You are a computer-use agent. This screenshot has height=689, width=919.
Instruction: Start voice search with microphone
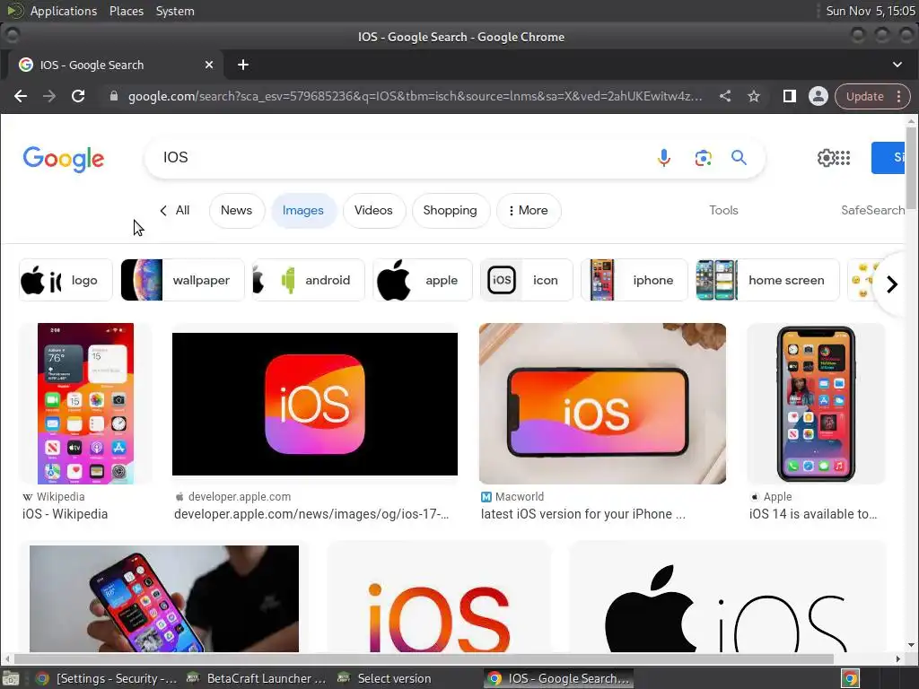point(663,158)
